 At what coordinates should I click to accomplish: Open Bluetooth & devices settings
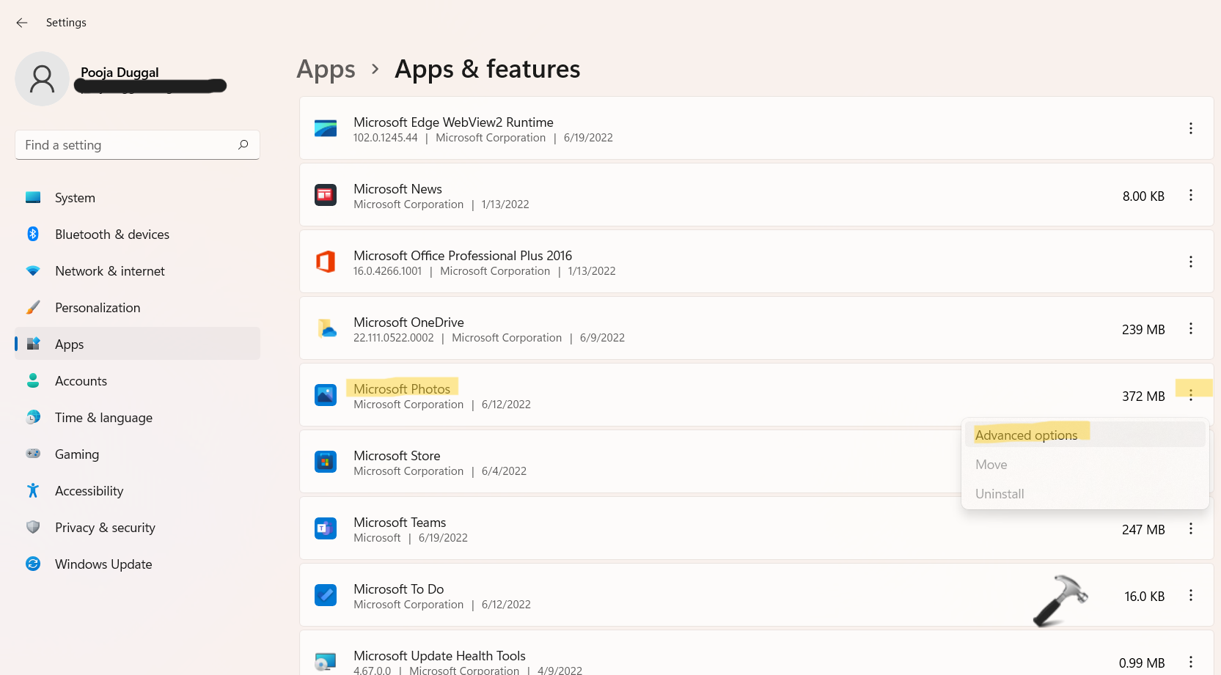[111, 234]
